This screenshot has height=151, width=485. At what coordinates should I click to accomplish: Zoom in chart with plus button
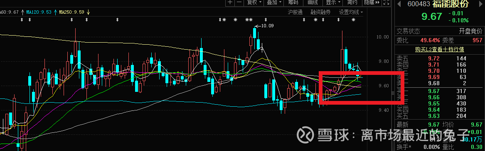click(x=230, y=2)
